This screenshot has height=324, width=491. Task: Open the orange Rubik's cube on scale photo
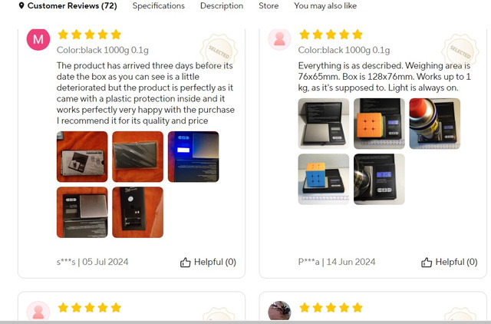click(379, 124)
